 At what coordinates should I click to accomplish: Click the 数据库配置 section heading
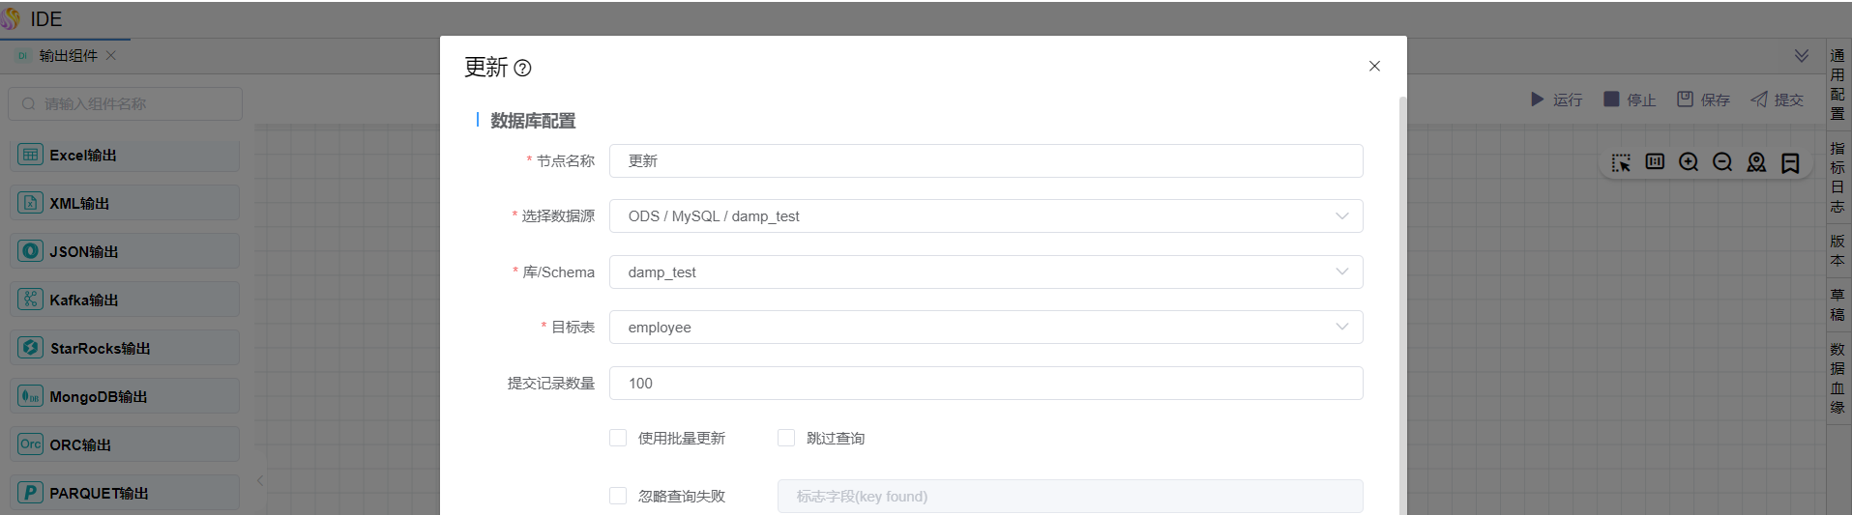coord(533,121)
